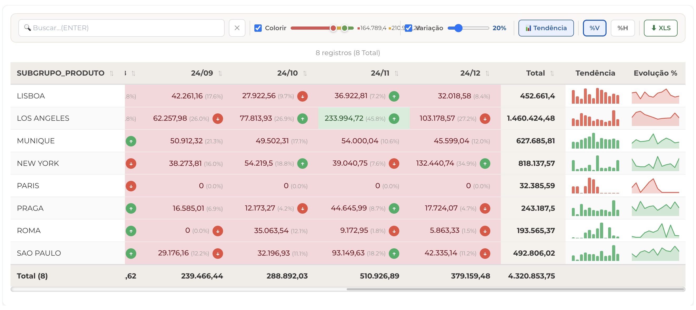This screenshot has height=310, width=696.
Task: Click the red handle on color slider
Action: 333,28
